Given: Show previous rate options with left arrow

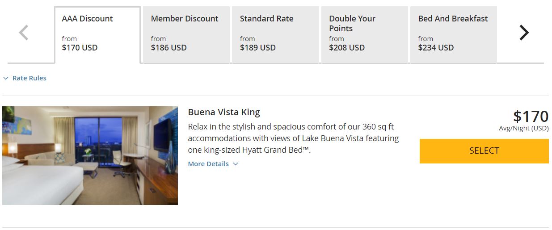Looking at the screenshot, I should tap(24, 33).
